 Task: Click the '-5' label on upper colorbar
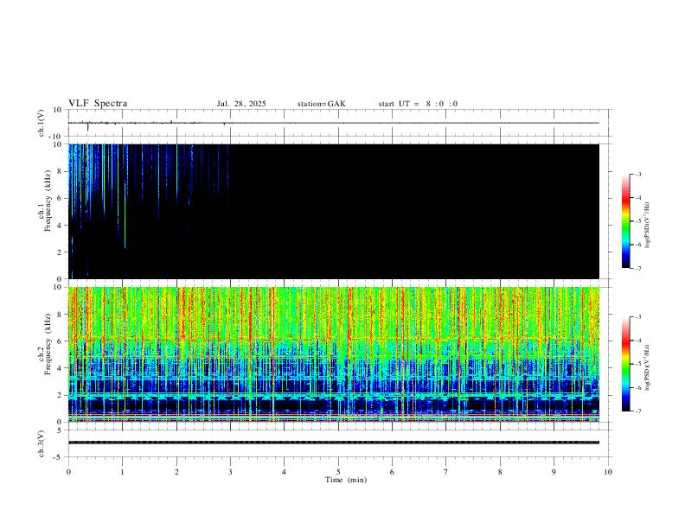coord(637,221)
